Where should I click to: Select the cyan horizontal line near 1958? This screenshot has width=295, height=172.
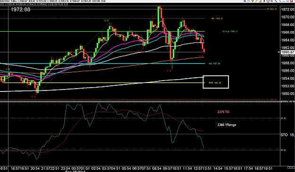[x=102, y=64]
